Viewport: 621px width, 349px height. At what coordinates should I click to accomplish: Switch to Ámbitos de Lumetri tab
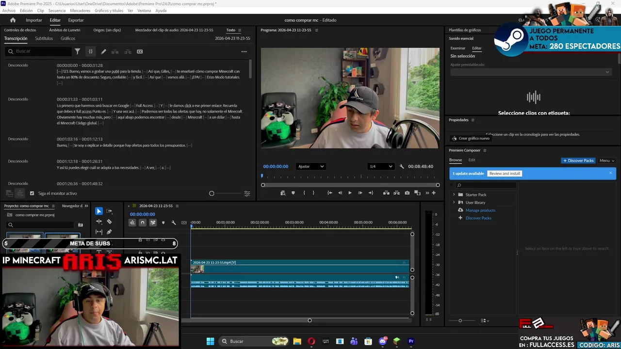point(65,30)
